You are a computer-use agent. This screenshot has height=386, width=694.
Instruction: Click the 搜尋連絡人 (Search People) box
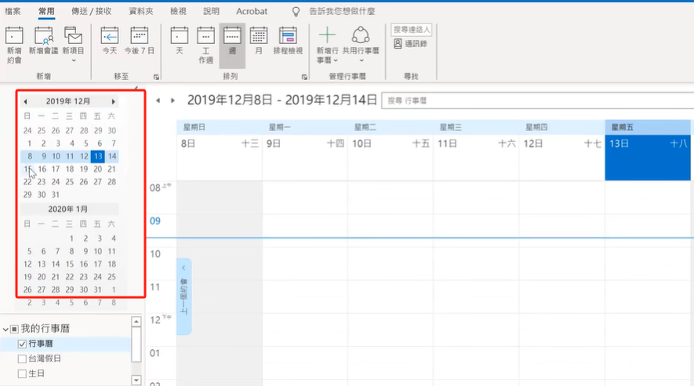(411, 29)
